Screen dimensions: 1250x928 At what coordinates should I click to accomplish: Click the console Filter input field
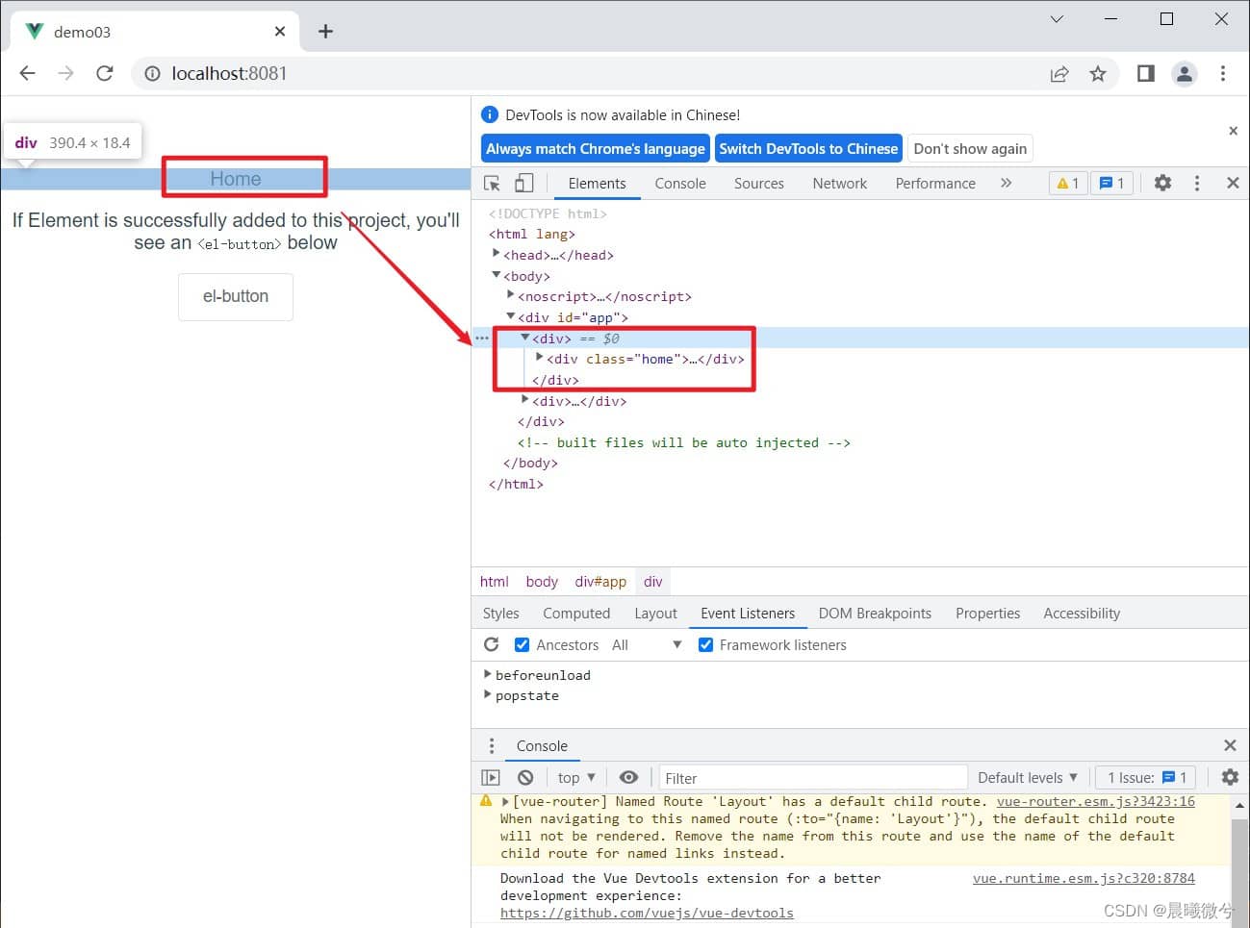[812, 777]
